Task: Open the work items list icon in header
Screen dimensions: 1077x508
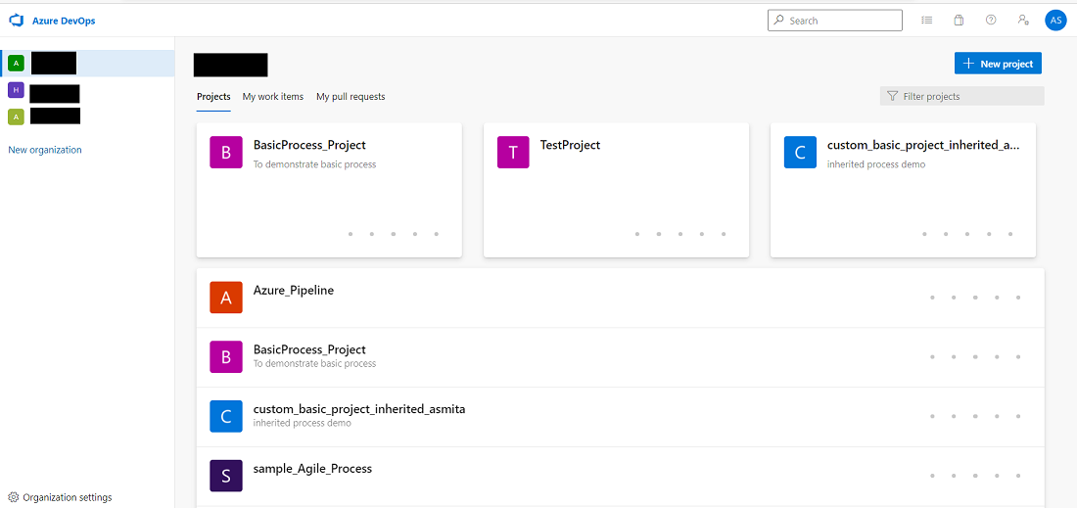Action: tap(926, 21)
